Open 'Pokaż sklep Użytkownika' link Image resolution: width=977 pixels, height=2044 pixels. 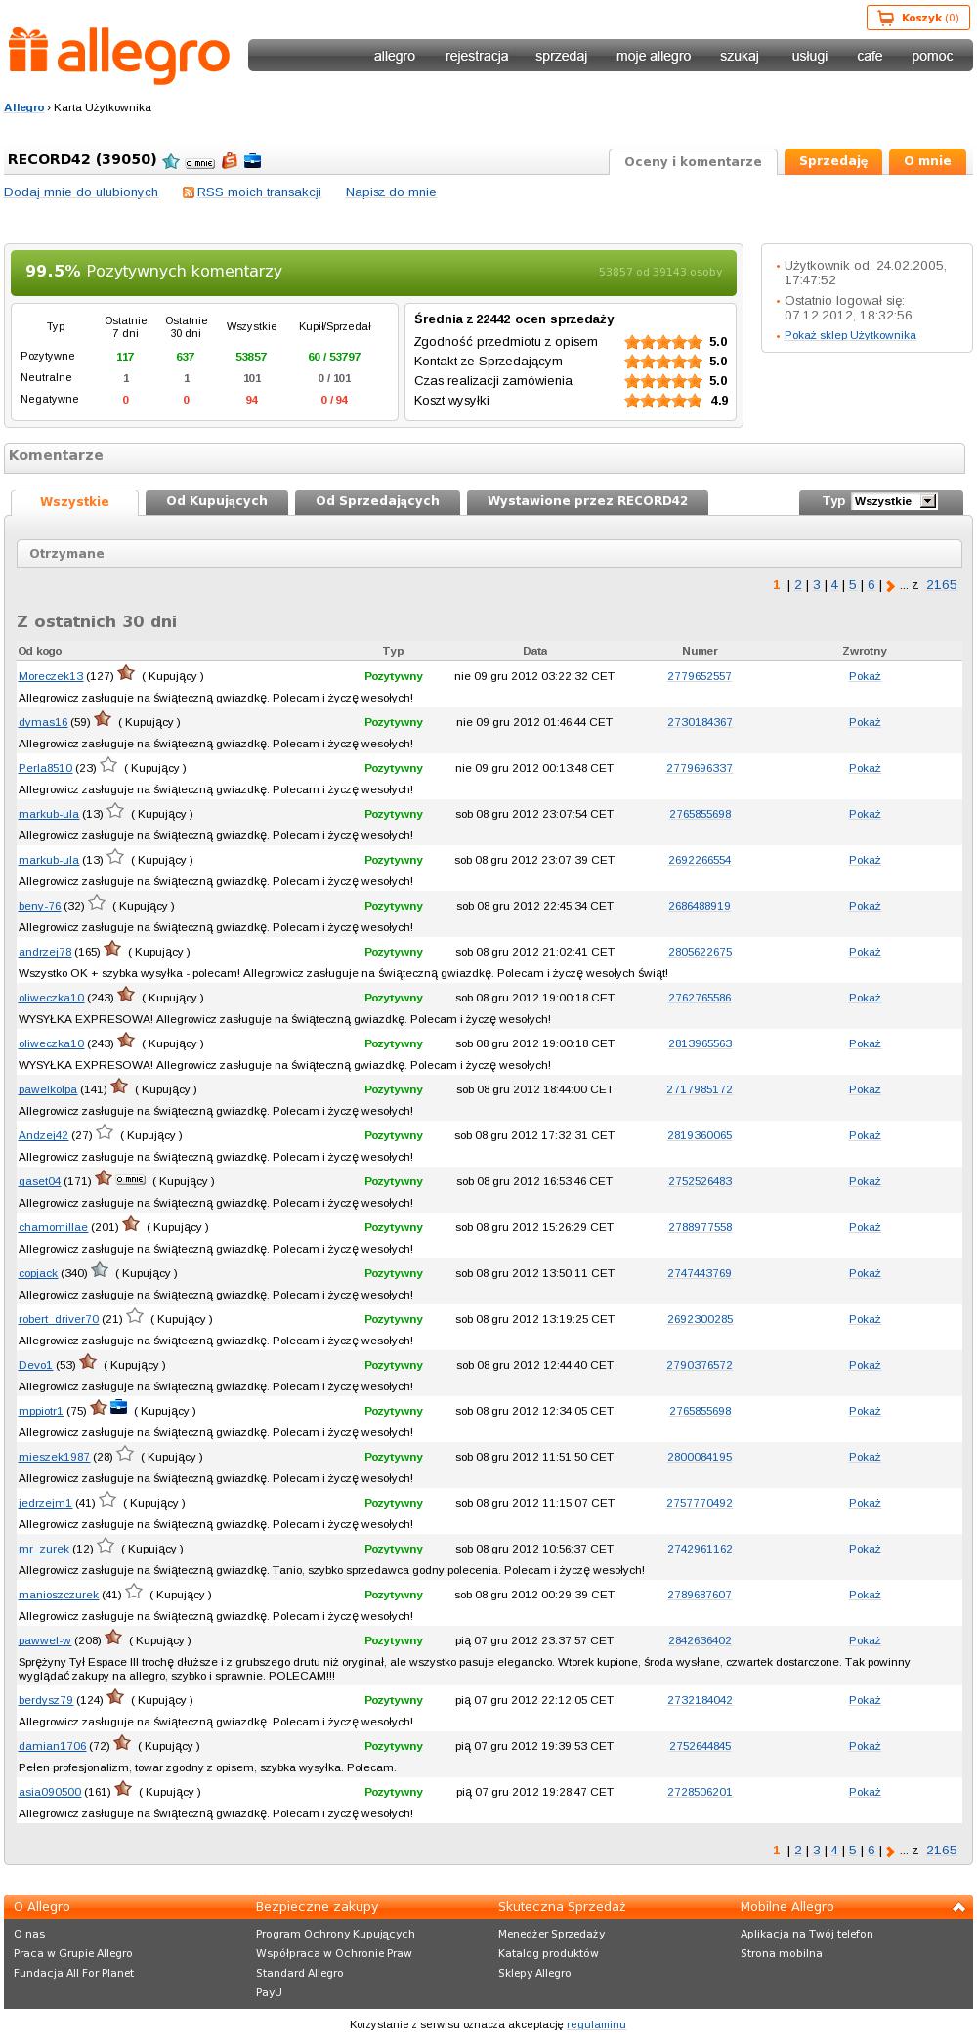(x=850, y=335)
